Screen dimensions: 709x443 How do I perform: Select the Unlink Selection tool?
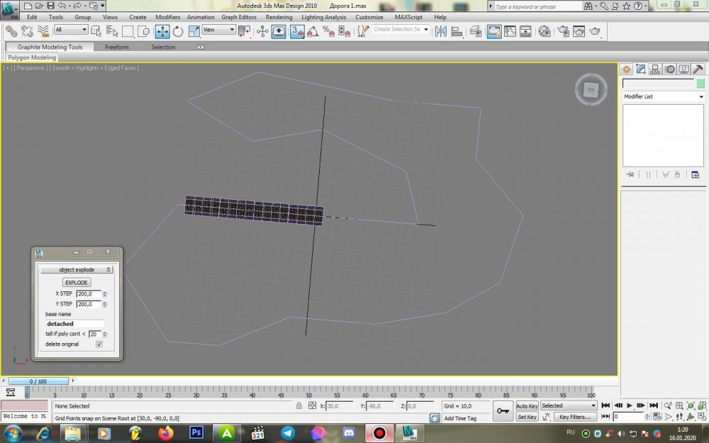pos(27,31)
